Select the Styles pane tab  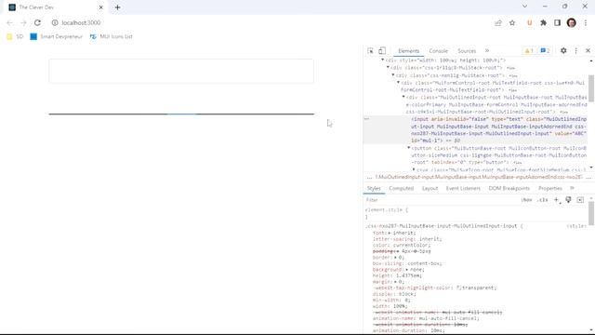pyautogui.click(x=374, y=188)
